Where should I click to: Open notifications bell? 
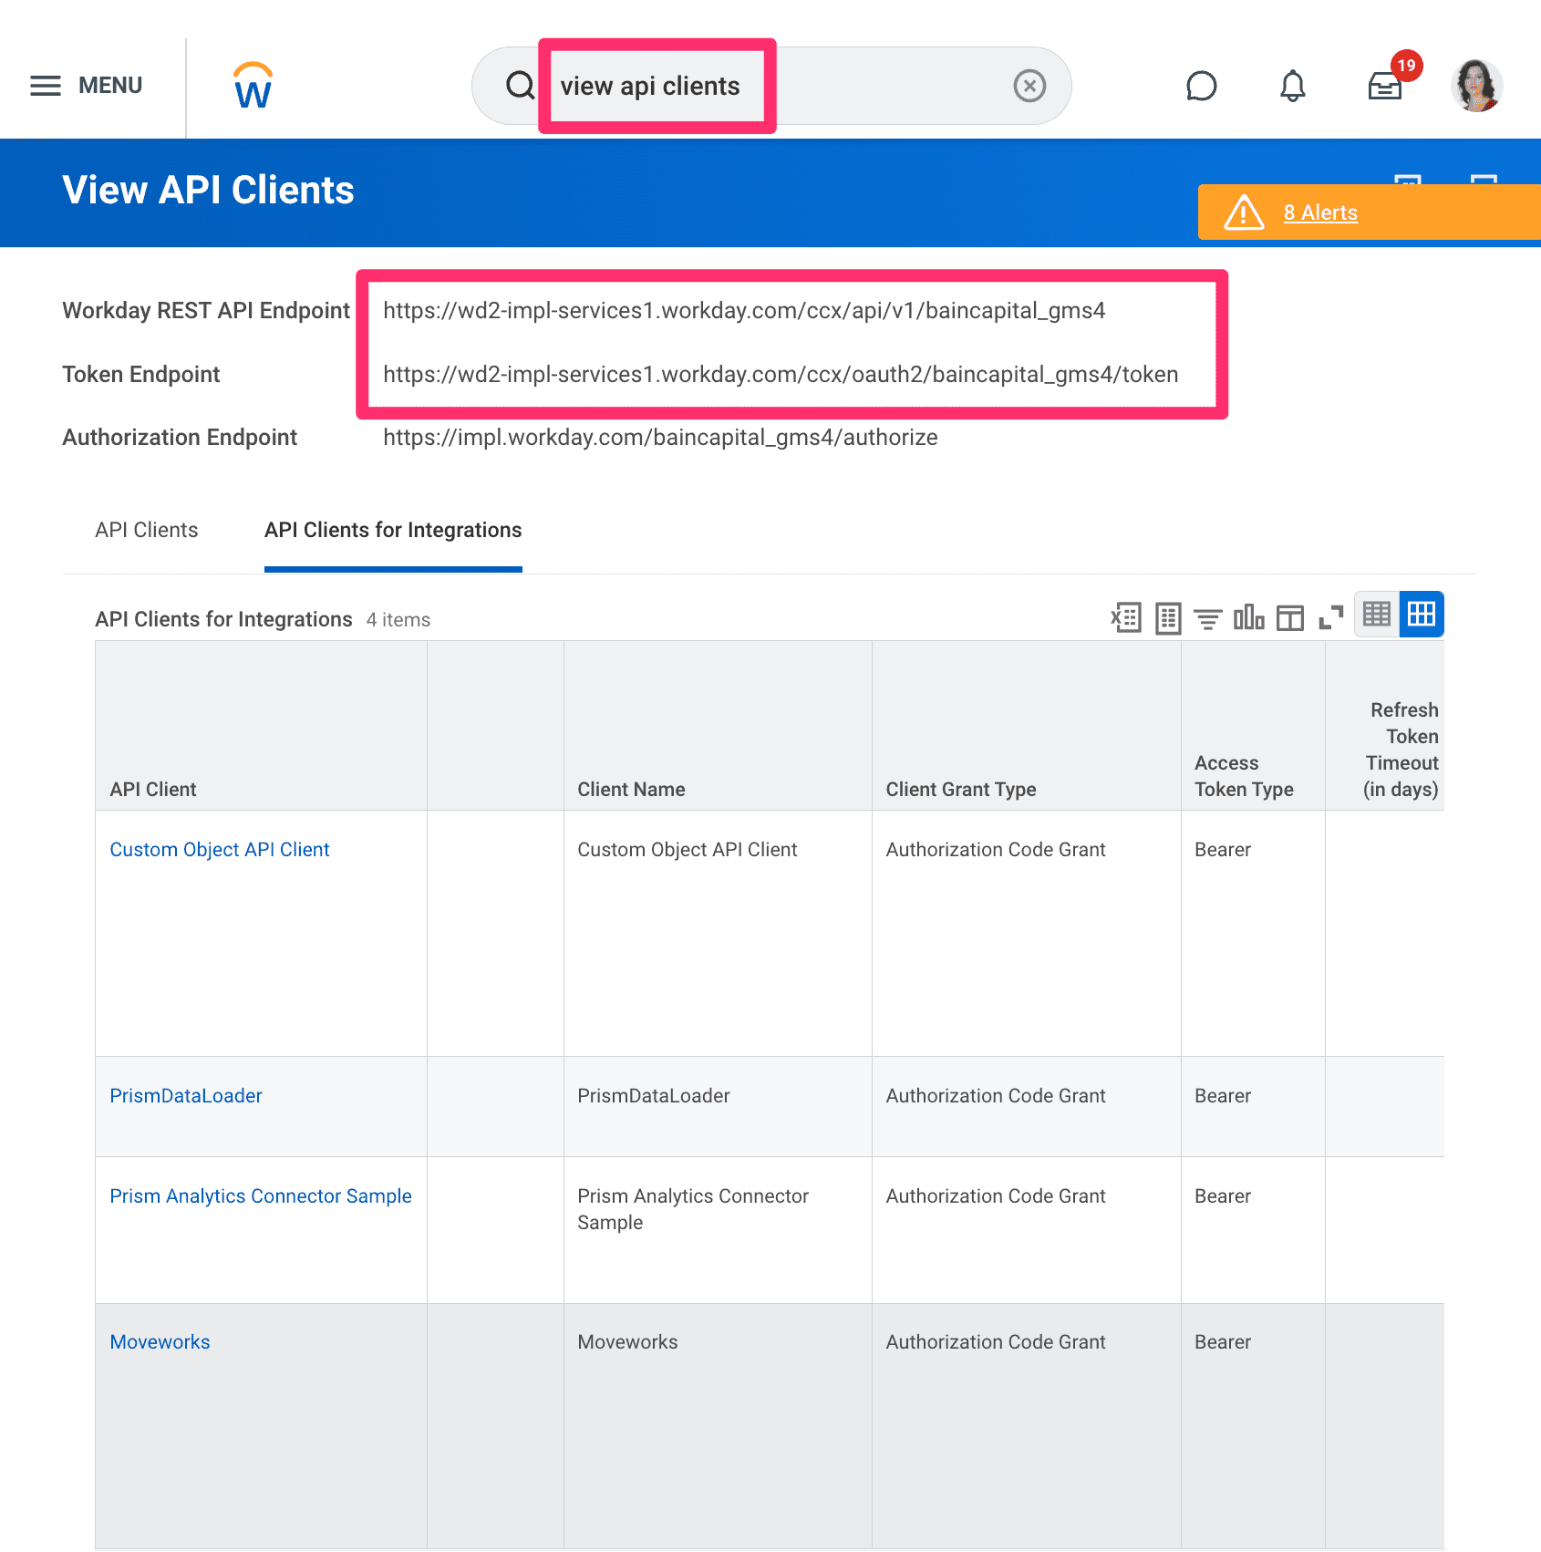[1292, 86]
